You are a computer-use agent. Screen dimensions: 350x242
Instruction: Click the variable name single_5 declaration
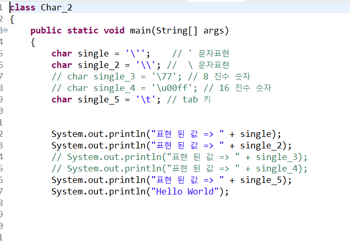click(x=99, y=100)
